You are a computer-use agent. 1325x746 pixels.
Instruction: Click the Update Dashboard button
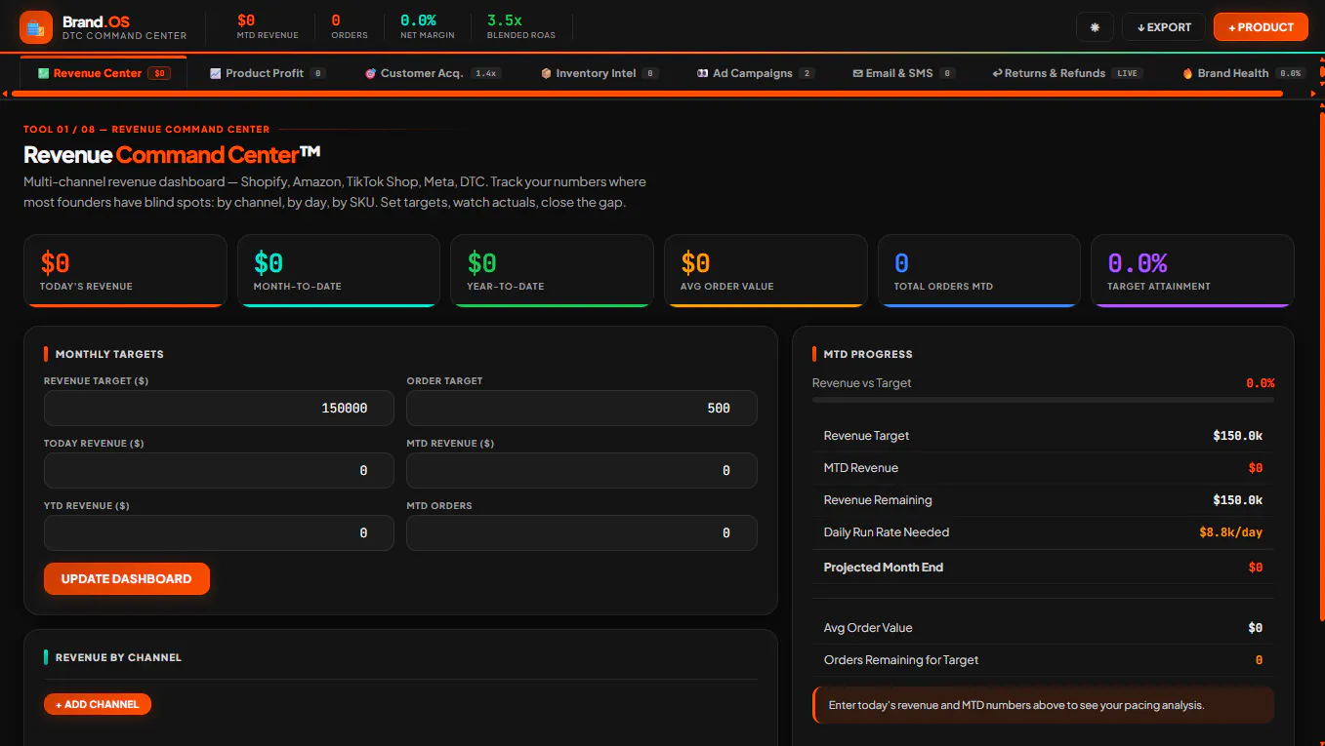coord(127,578)
